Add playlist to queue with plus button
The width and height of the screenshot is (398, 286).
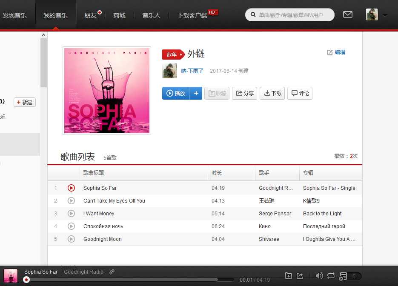(x=196, y=93)
